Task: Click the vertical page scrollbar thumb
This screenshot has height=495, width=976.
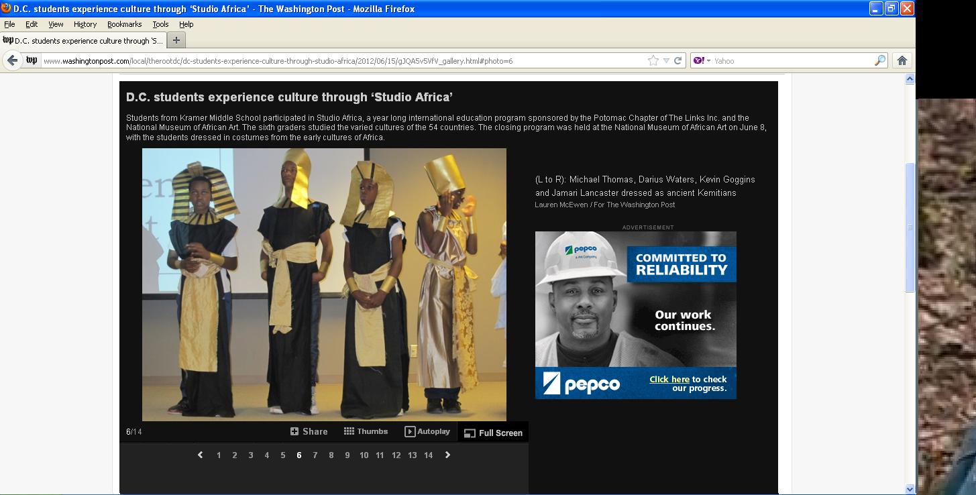Action: (910, 228)
